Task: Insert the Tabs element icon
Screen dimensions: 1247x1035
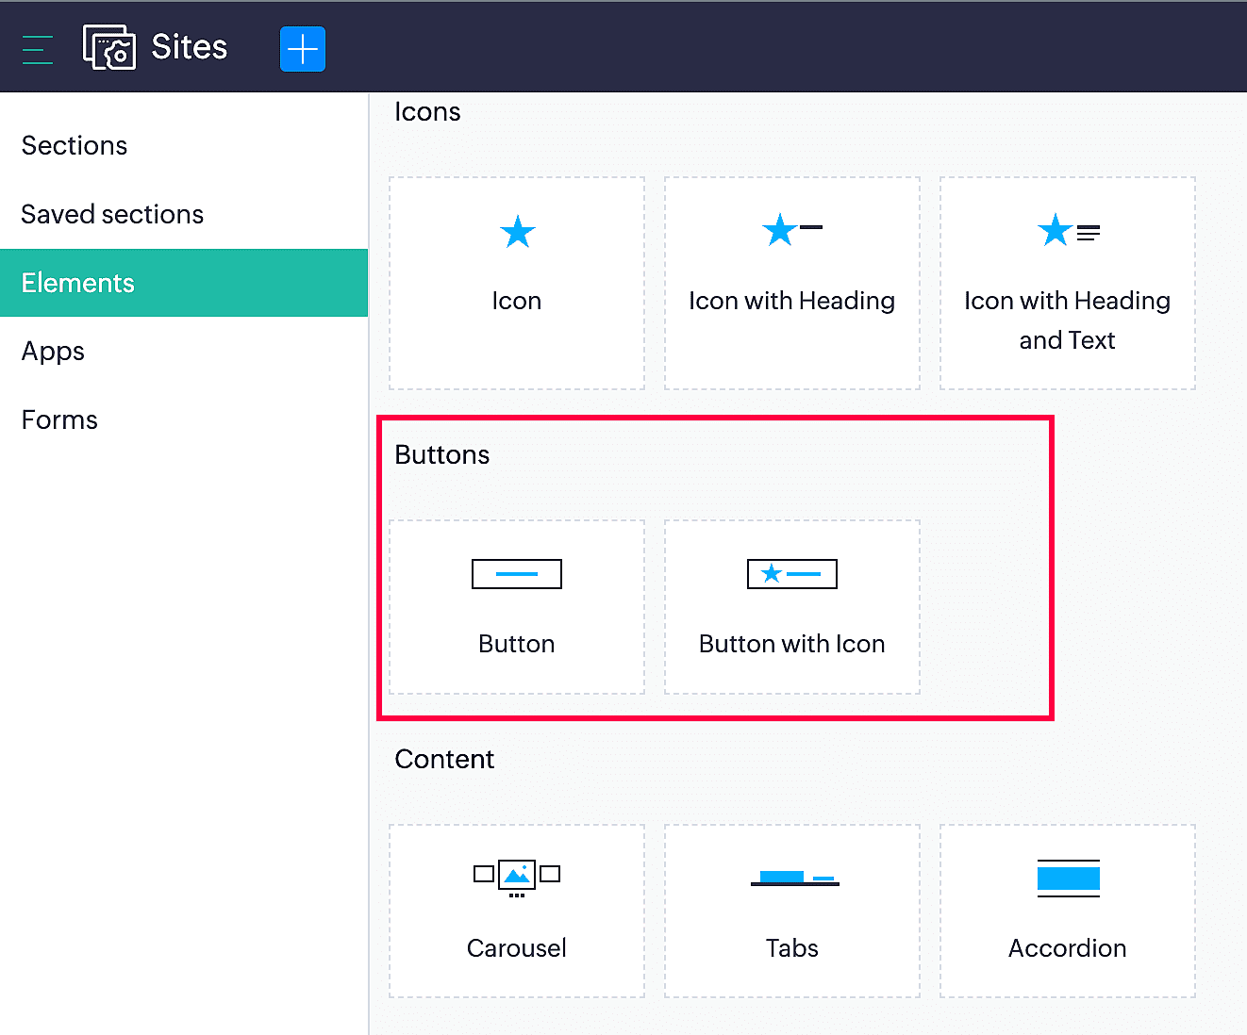Action: pos(793,879)
